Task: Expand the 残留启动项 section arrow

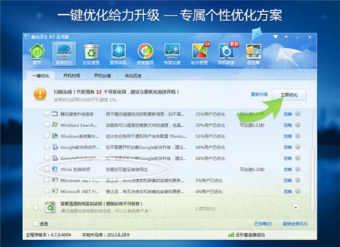Action: pyautogui.click(x=296, y=208)
